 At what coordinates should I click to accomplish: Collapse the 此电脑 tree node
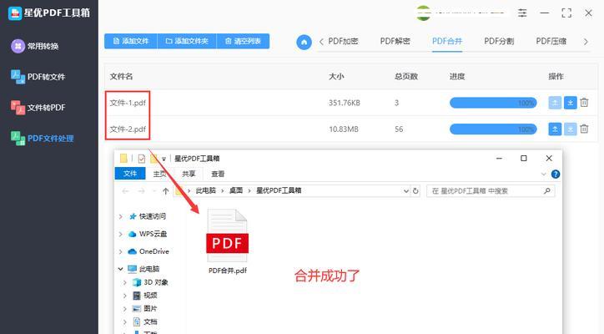121,269
